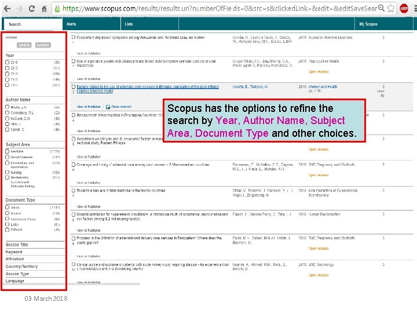Select the Nordic countries fetal medicine checkbox
The height and width of the screenshot is (313, 417).
coord(74,191)
